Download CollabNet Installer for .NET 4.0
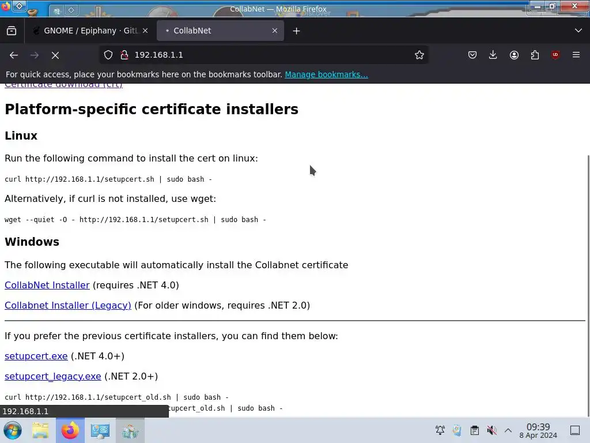 click(x=47, y=285)
